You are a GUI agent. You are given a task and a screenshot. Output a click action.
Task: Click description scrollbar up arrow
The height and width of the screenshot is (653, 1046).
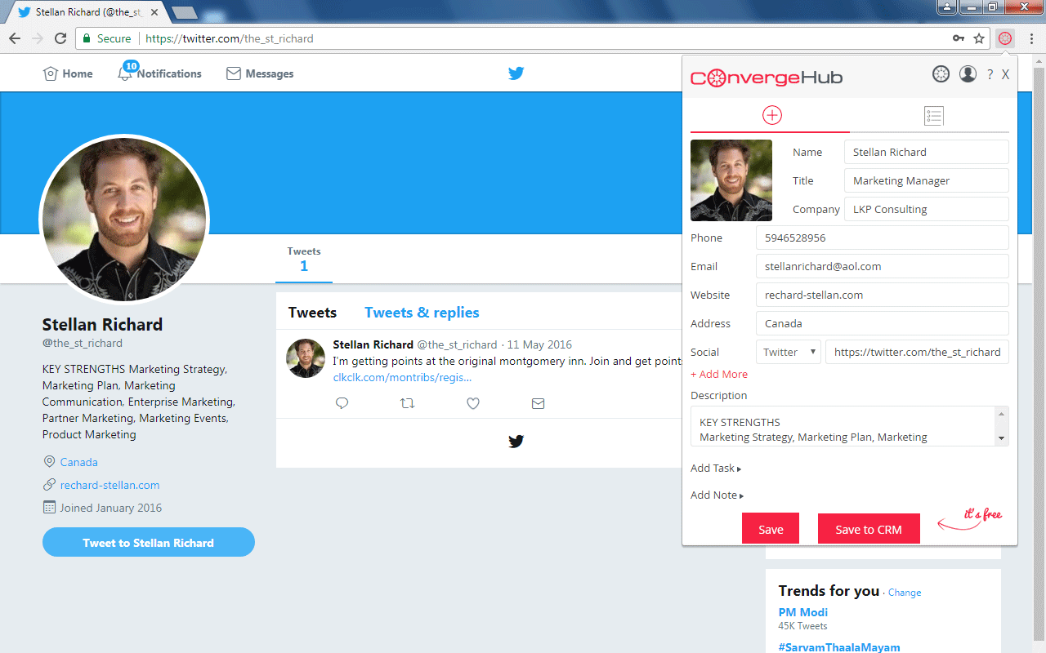(1001, 414)
